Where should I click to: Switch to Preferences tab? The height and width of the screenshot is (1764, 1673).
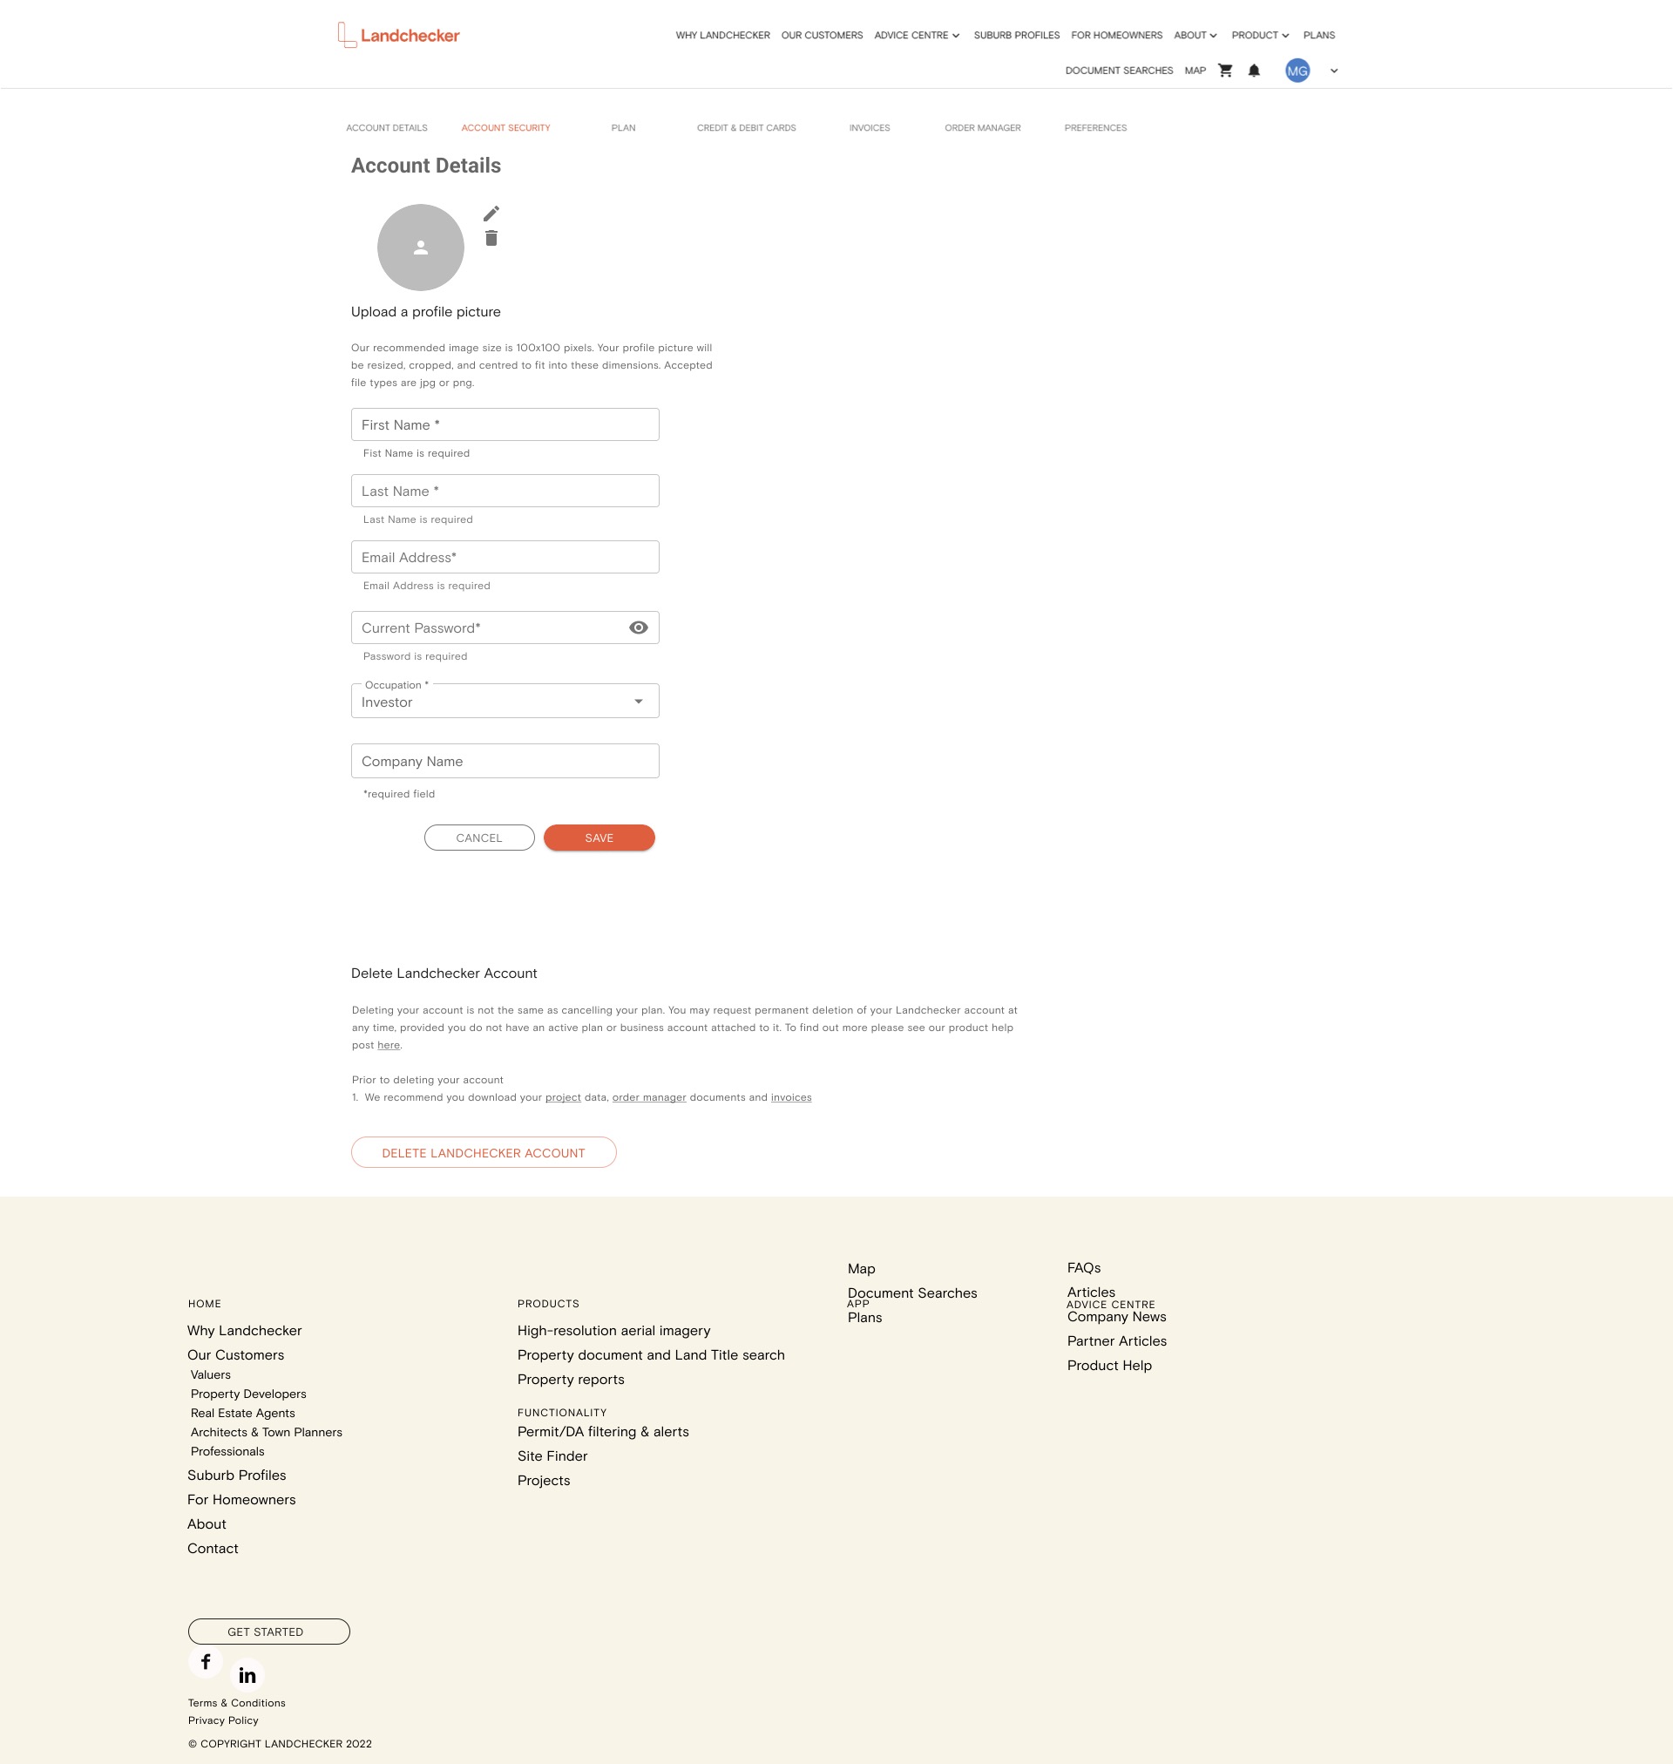click(x=1095, y=127)
